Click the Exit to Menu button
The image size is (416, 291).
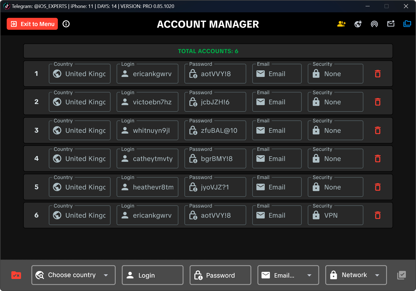click(32, 24)
